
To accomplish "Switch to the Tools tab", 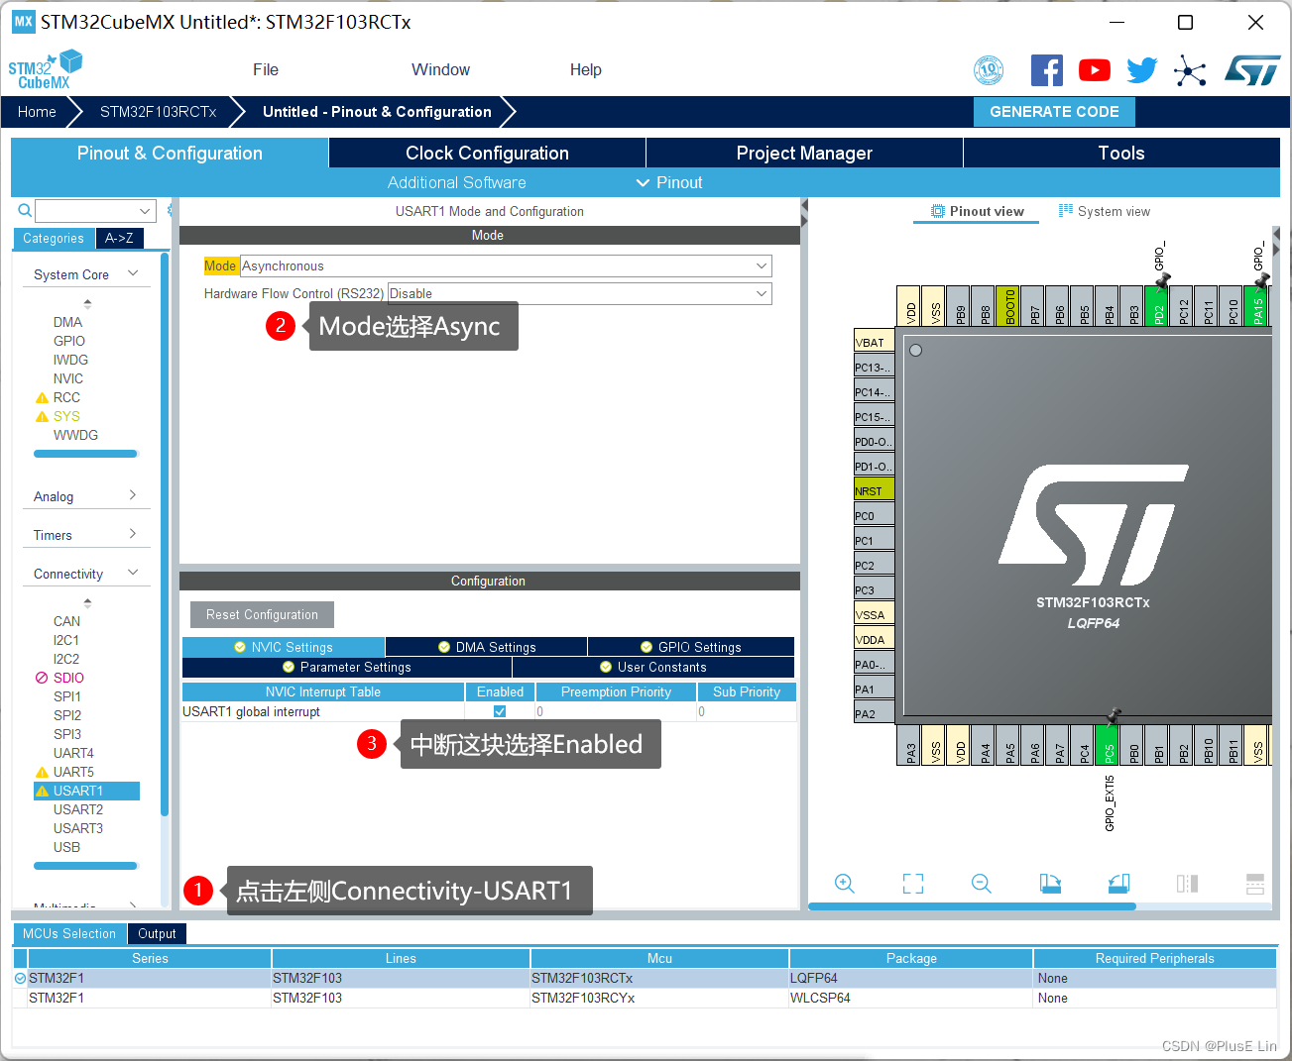I will 1121,153.
